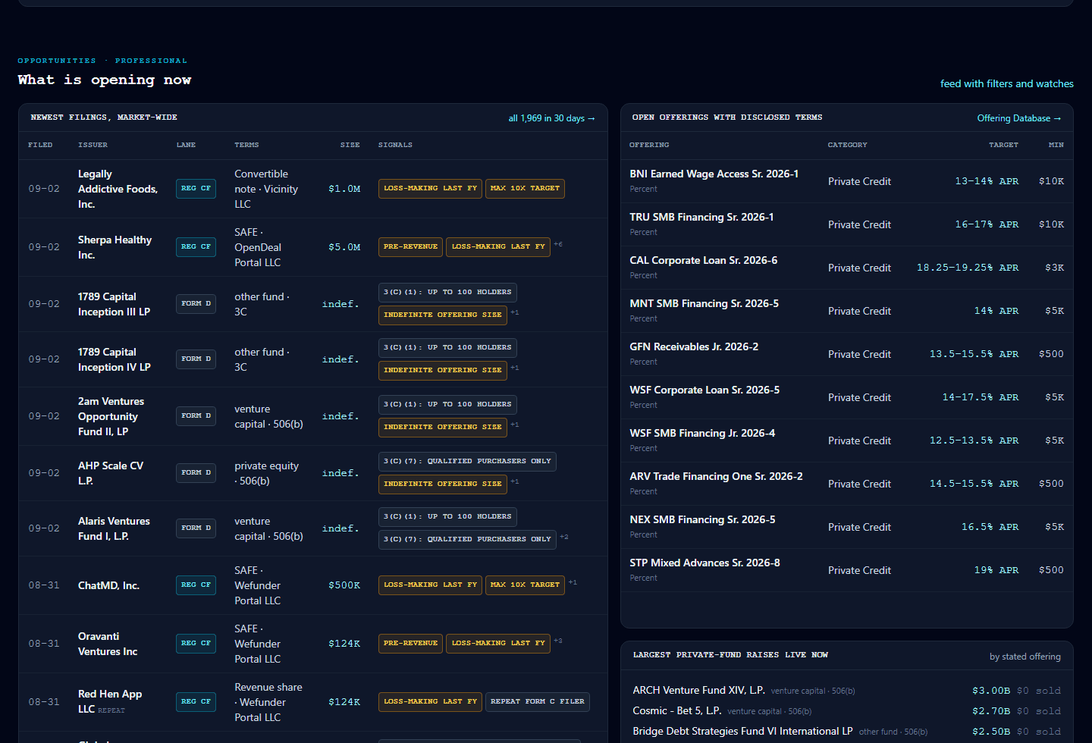The width and height of the screenshot is (1092, 743).
Task: Open the Offering Database link
Action: 1018,118
